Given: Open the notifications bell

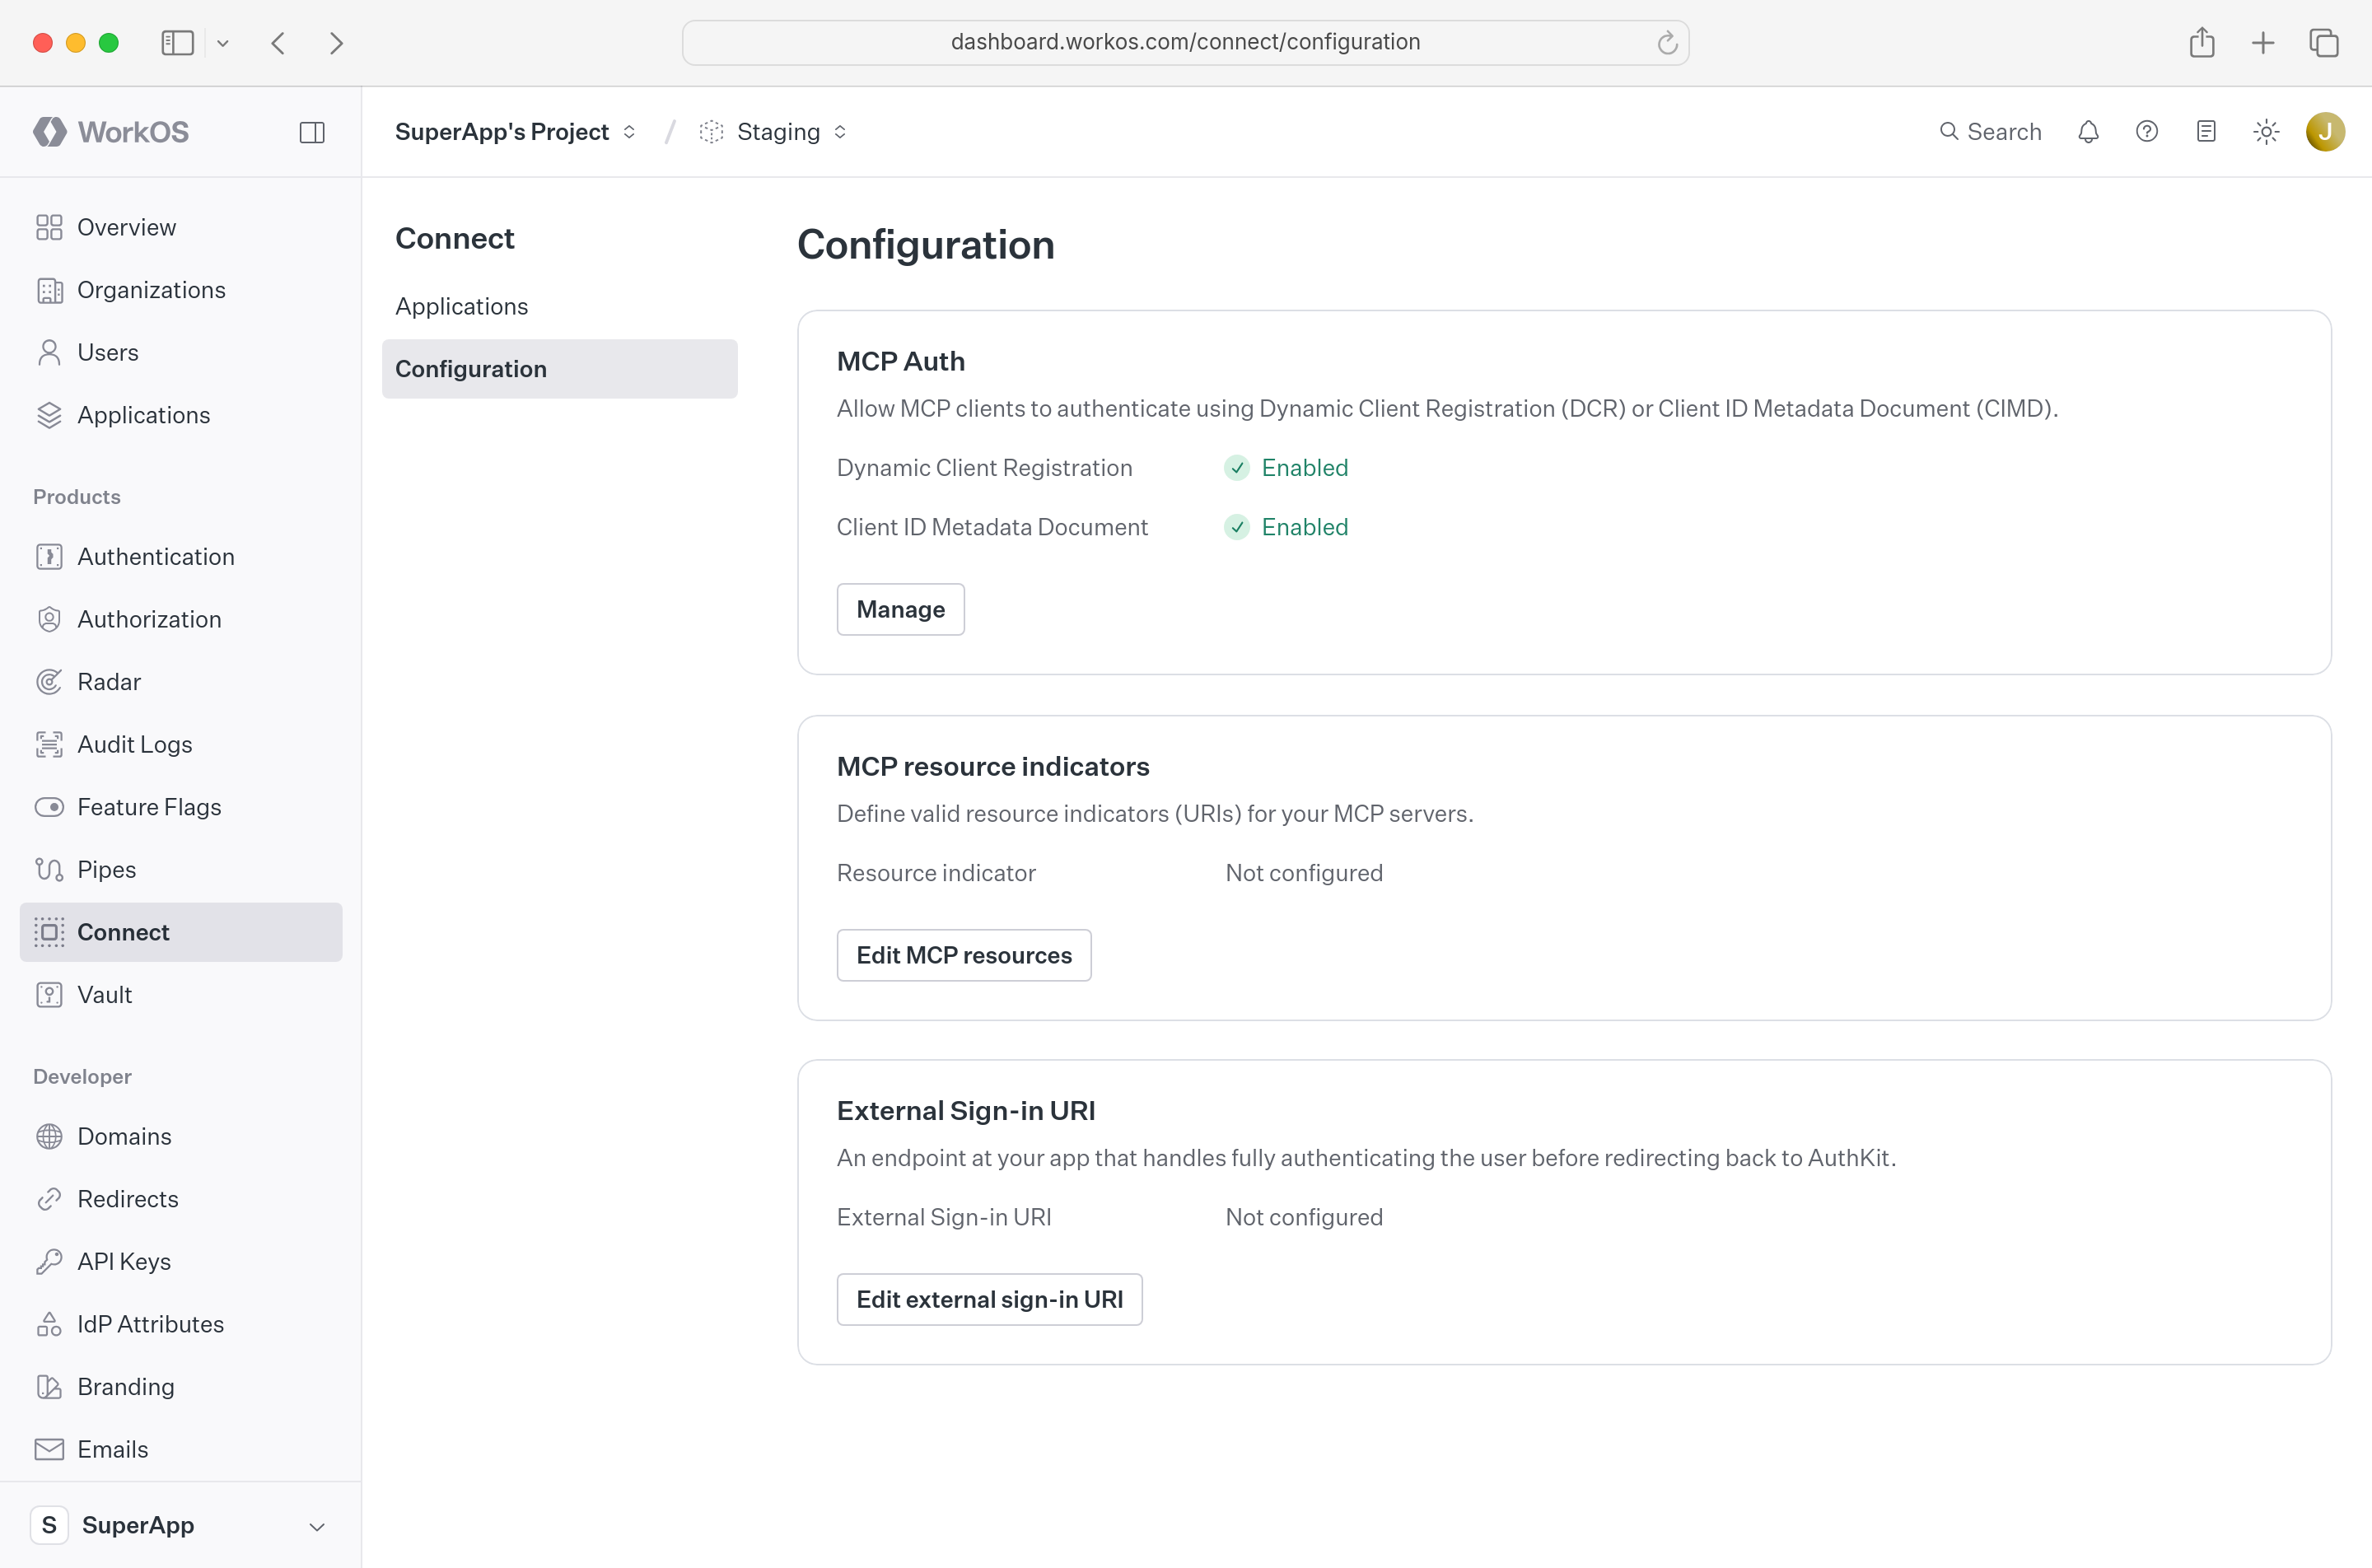Looking at the screenshot, I should click(2088, 132).
